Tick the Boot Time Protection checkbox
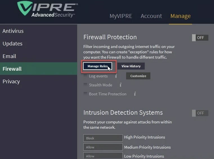Screen dimensions: 214x159 (x=85, y=93)
